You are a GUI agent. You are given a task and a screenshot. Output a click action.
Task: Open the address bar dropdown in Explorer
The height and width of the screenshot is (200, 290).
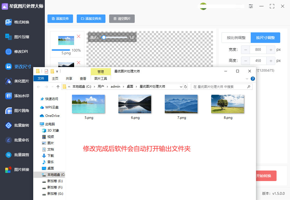pyautogui.click(x=181, y=87)
